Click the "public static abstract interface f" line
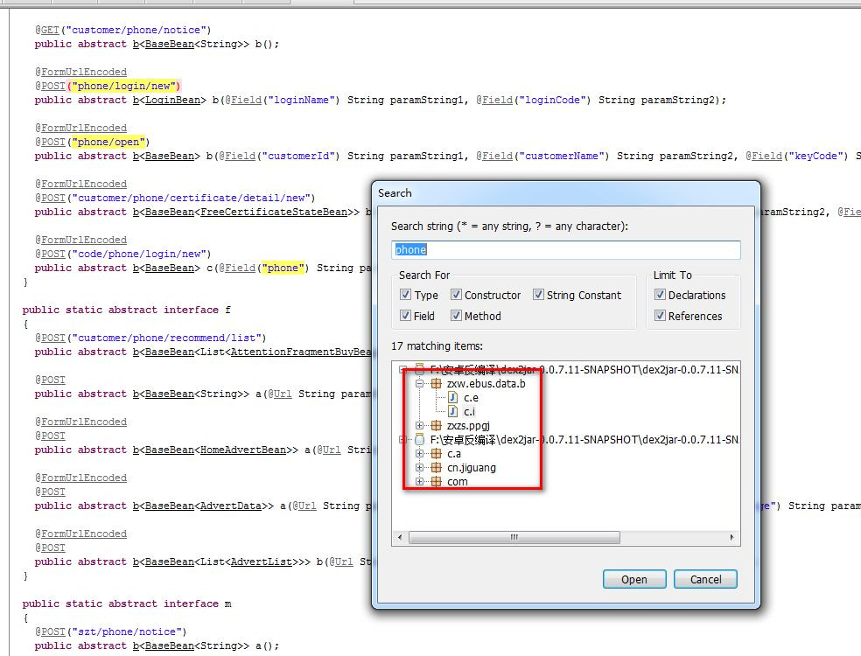Screen dimensions: 861x656 (127, 310)
